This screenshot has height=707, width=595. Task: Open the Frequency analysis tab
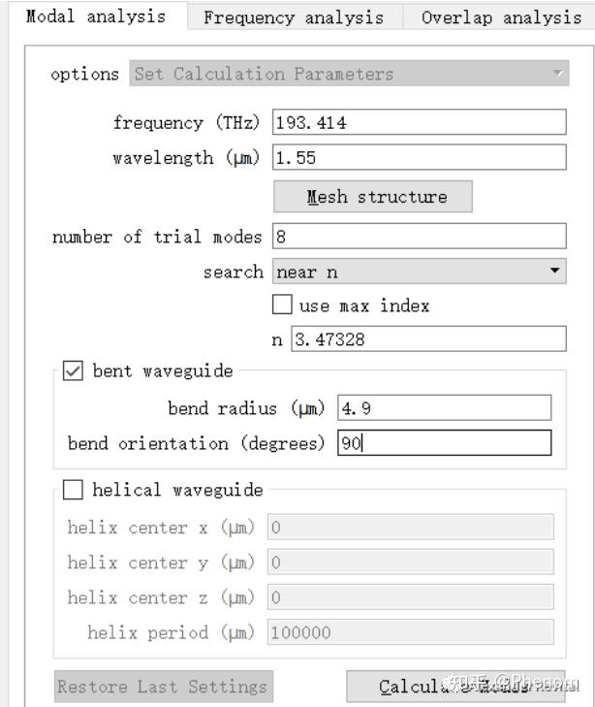pos(293,17)
